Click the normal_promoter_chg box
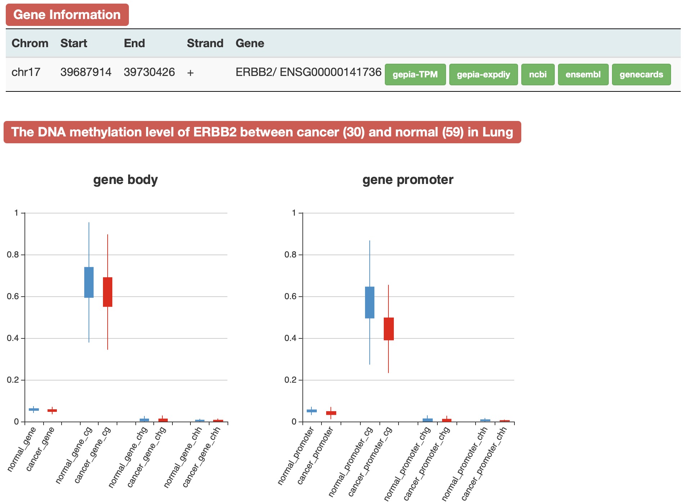Image resolution: width=684 pixels, height=504 pixels. [428, 420]
